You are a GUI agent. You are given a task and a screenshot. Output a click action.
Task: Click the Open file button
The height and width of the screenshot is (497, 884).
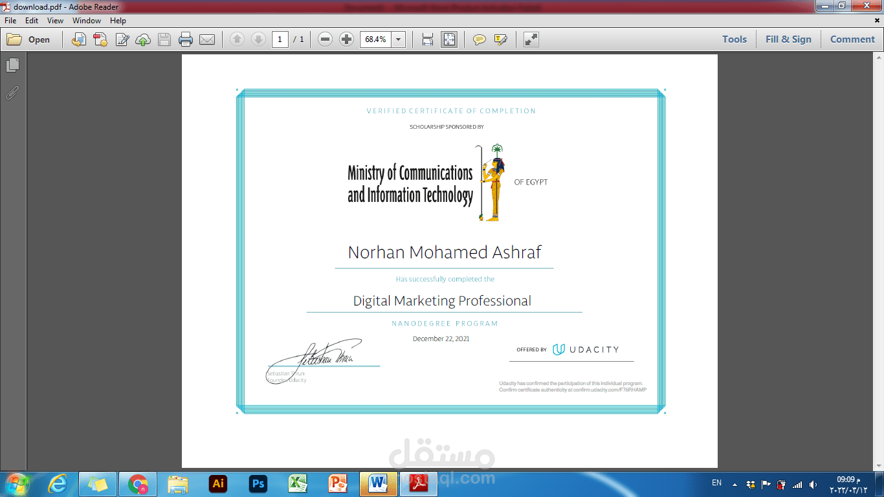point(28,39)
